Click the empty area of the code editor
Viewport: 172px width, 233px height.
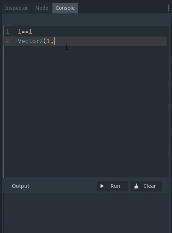click(86, 111)
